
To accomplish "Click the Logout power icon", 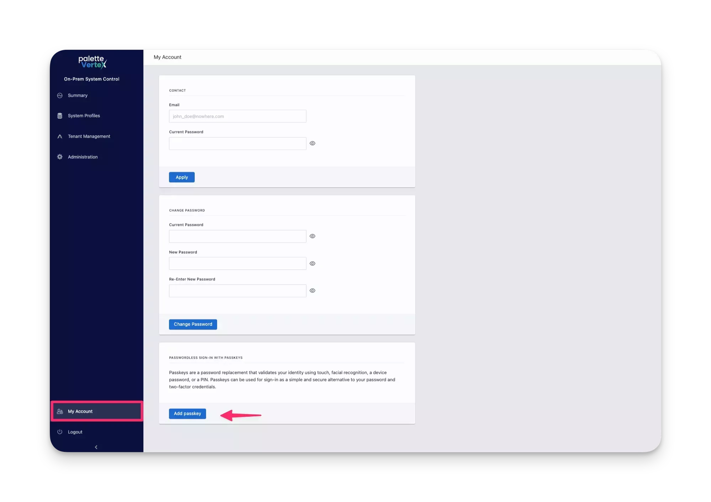I will click(x=60, y=431).
